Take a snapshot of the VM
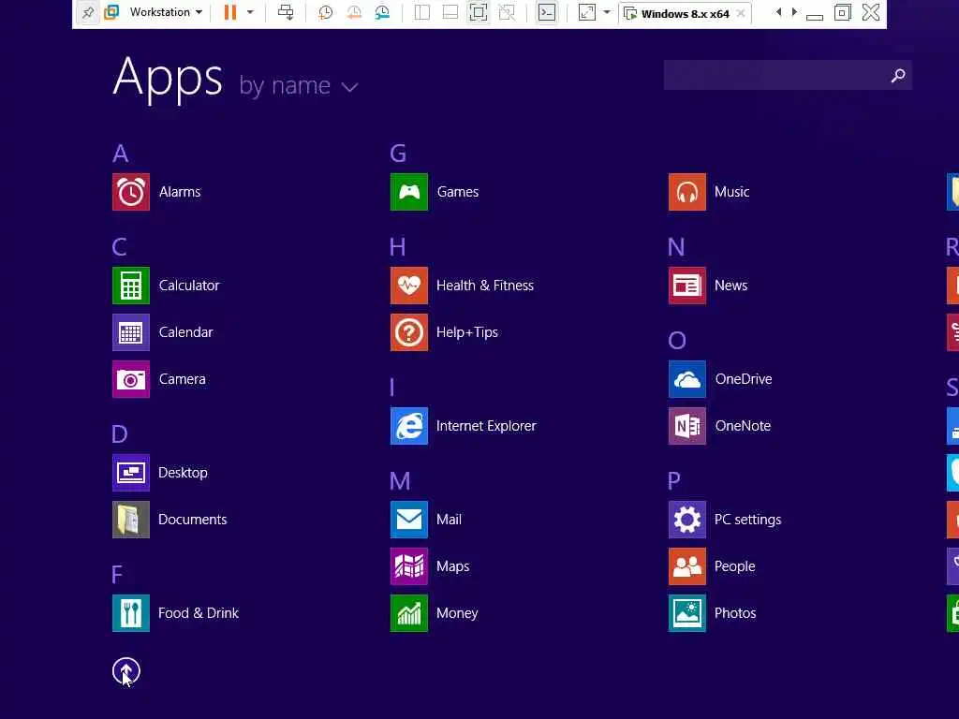This screenshot has width=959, height=719. [325, 12]
